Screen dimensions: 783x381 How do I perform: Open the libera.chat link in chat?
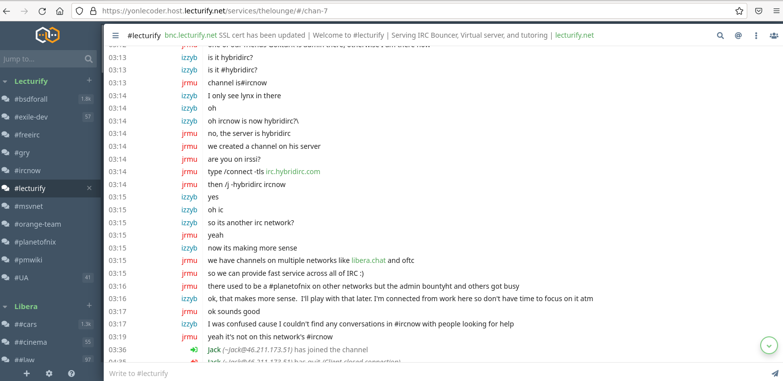click(x=369, y=260)
